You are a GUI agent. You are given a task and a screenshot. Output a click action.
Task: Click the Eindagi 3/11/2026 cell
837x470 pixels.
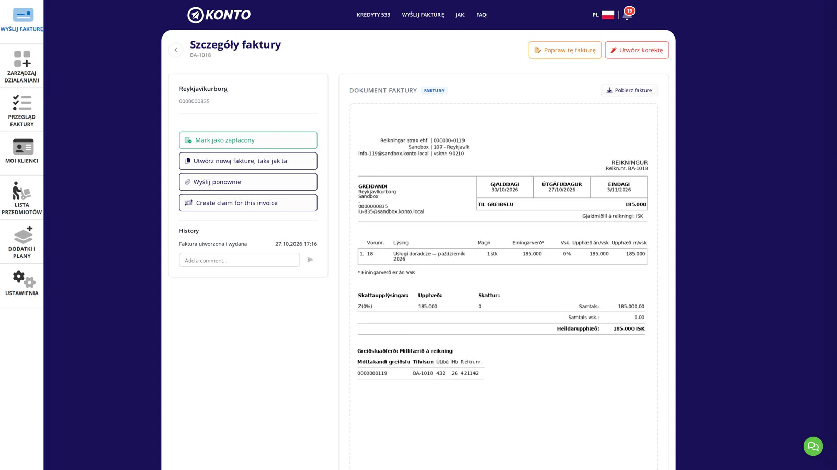click(619, 187)
